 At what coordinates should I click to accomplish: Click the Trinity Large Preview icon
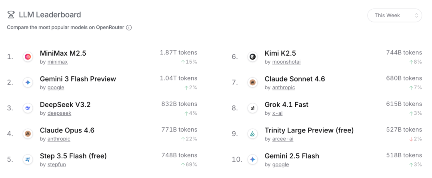pos(252,134)
